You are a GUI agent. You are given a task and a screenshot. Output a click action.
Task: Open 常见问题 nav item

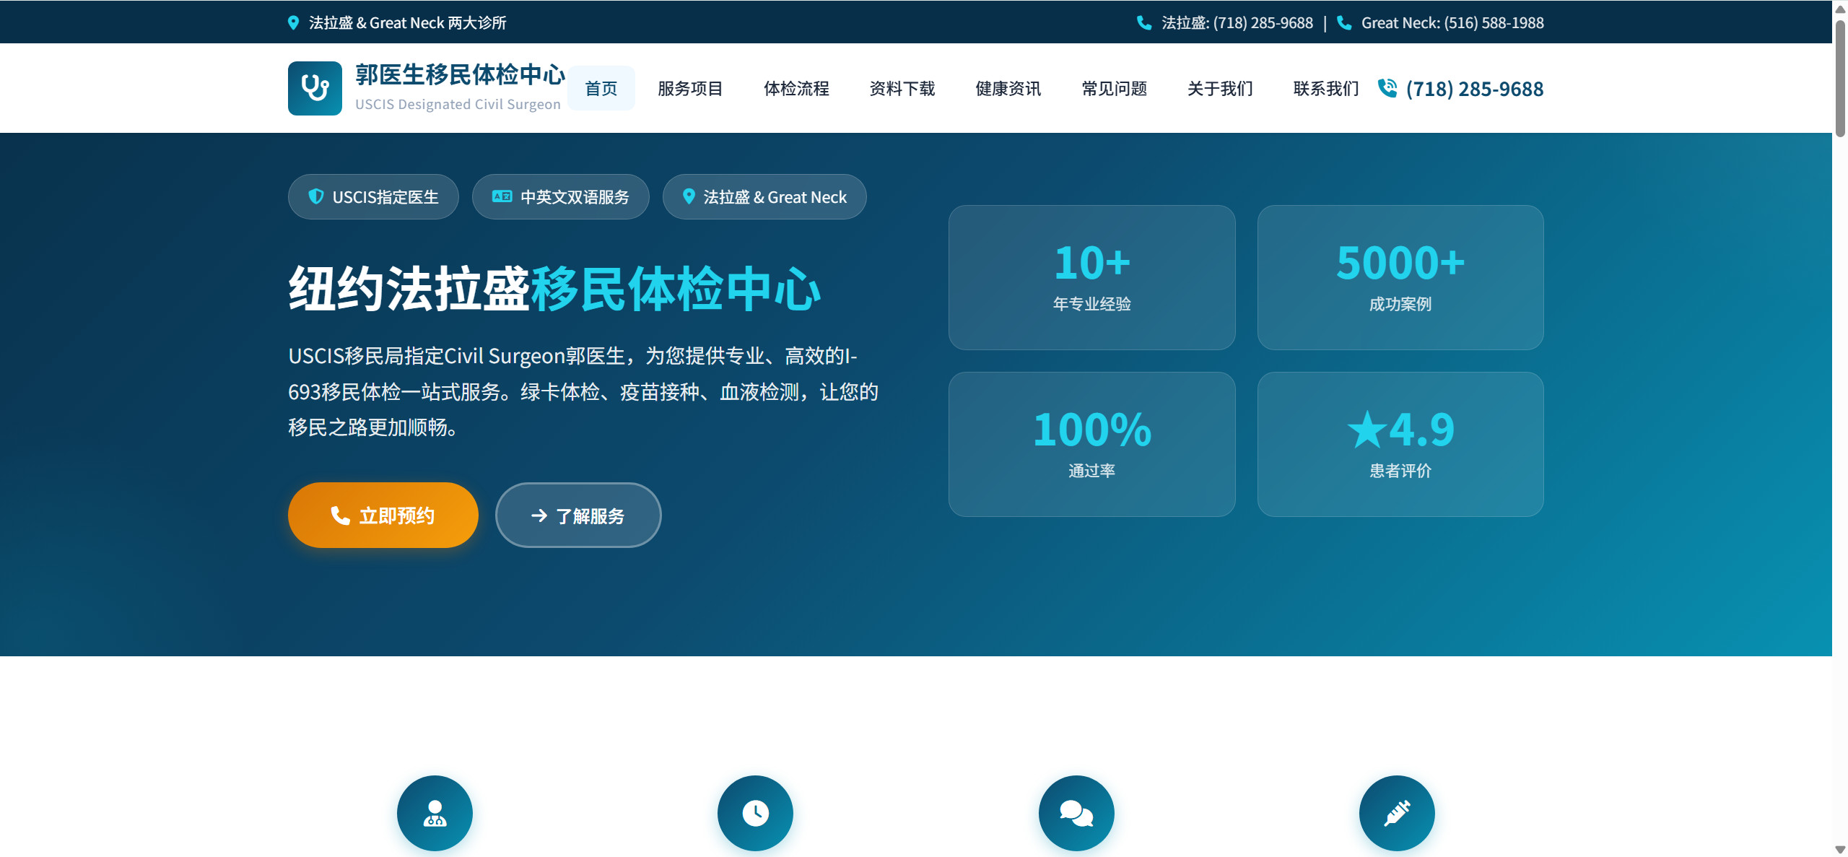coord(1115,88)
